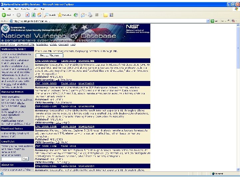Viewport: 240px width, 180px height.
Task: Click the gray Edit toolbar icon
Action: (x=97, y=15)
